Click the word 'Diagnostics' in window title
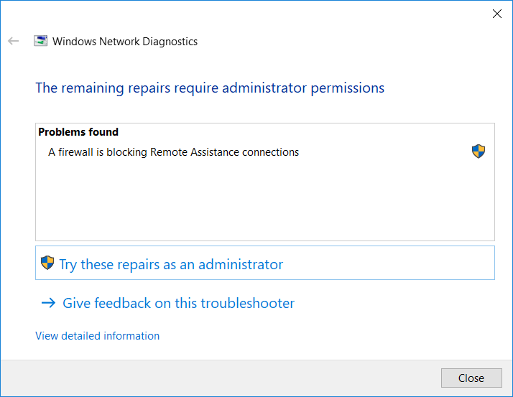The image size is (513, 397). [170, 42]
